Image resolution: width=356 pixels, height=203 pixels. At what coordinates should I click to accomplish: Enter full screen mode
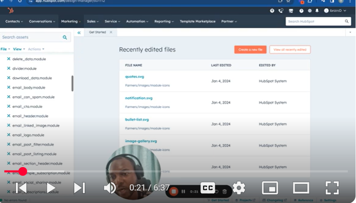tap(332, 188)
